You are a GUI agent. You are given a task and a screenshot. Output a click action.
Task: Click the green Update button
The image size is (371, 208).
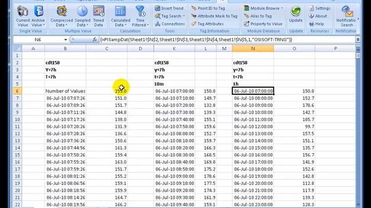(x=296, y=14)
